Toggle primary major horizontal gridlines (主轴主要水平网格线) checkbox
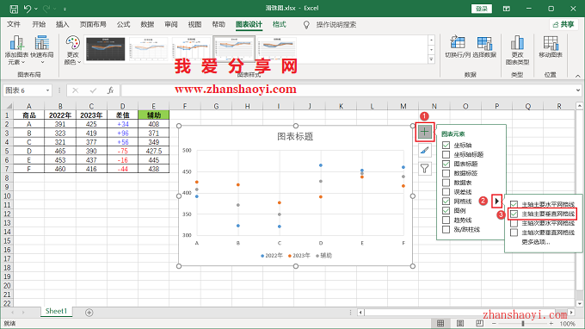585x329 pixels. 514,204
